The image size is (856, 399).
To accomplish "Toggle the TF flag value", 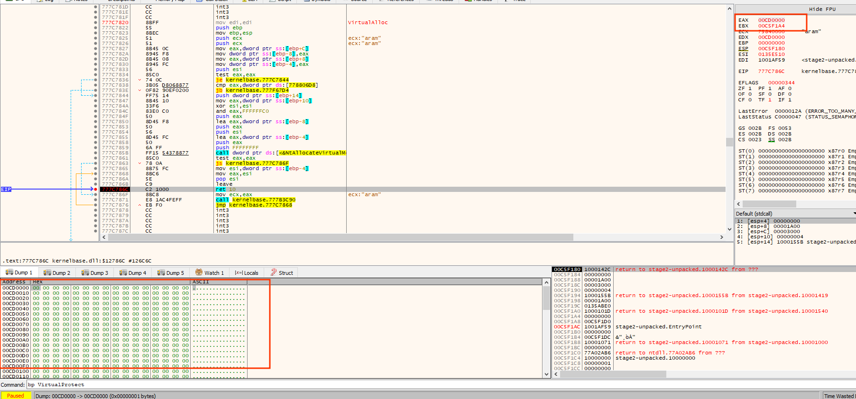I will (770, 100).
